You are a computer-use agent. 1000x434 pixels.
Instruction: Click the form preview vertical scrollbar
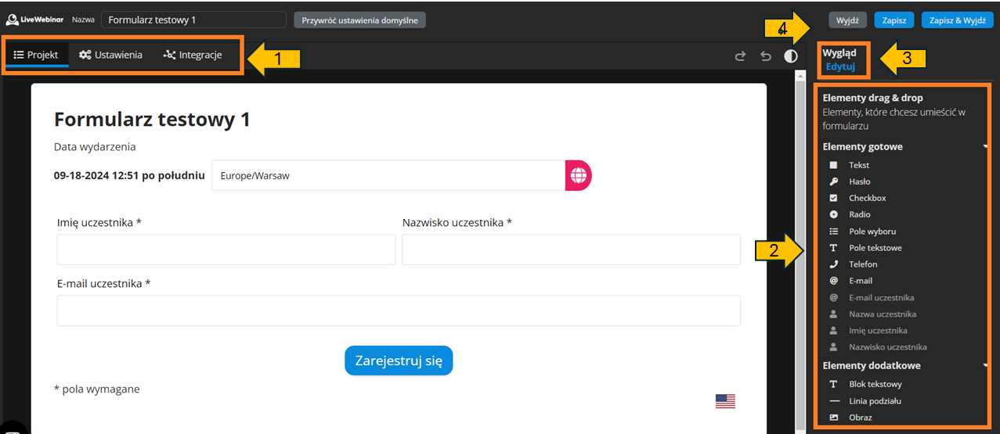(x=800, y=235)
